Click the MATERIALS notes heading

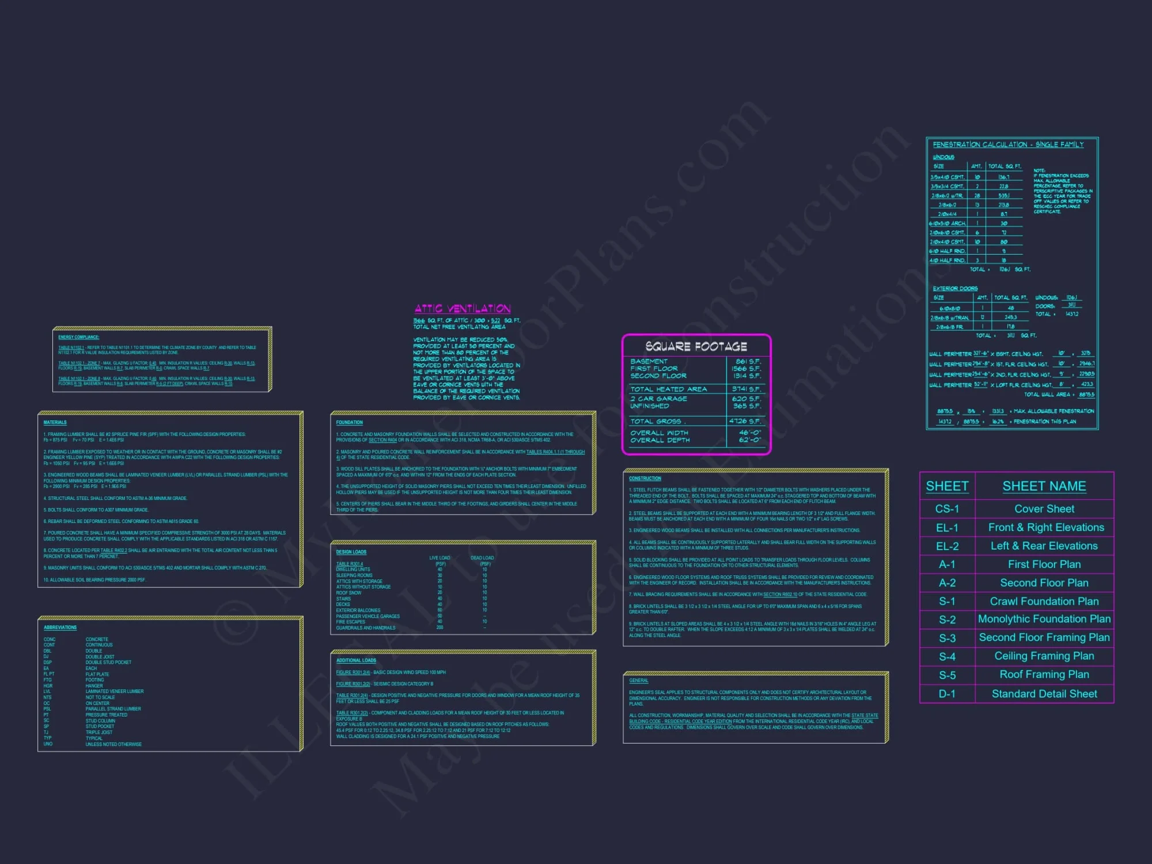pos(55,422)
